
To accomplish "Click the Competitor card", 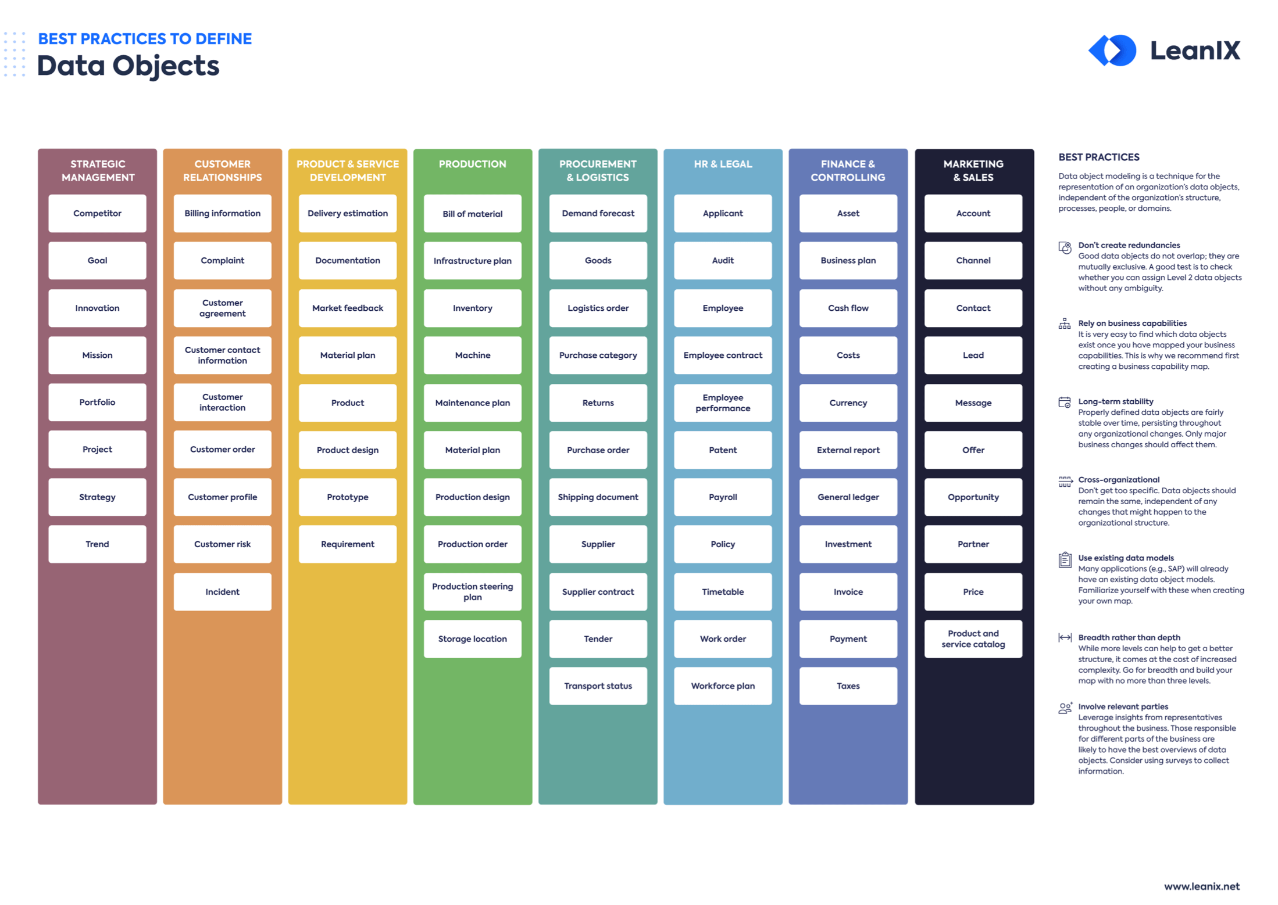I will [x=97, y=213].
